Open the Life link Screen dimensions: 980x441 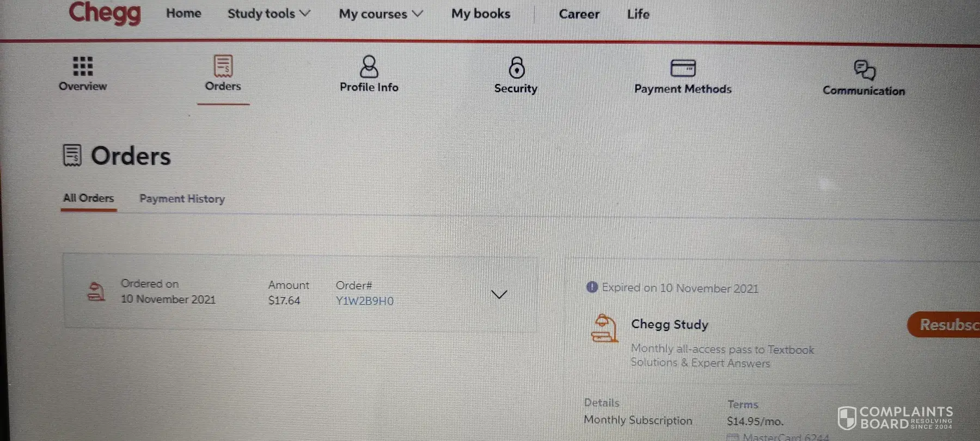(638, 14)
